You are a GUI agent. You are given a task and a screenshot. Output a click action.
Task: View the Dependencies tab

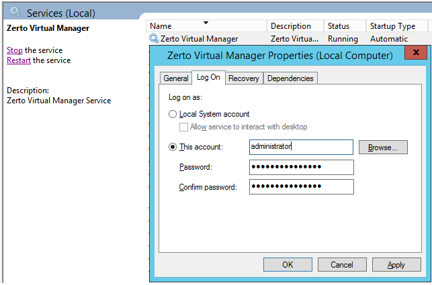click(290, 78)
